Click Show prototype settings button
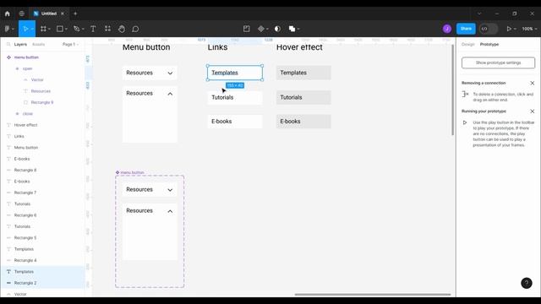 pos(498,62)
